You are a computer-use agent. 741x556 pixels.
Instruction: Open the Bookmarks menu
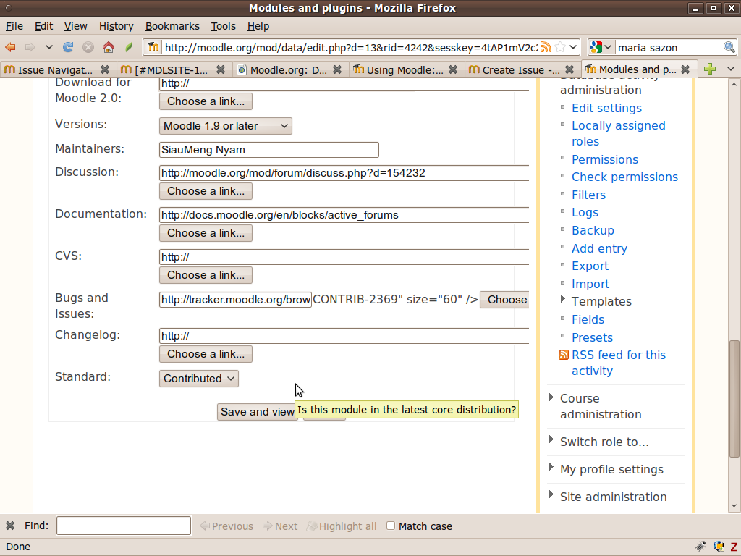coord(172,26)
